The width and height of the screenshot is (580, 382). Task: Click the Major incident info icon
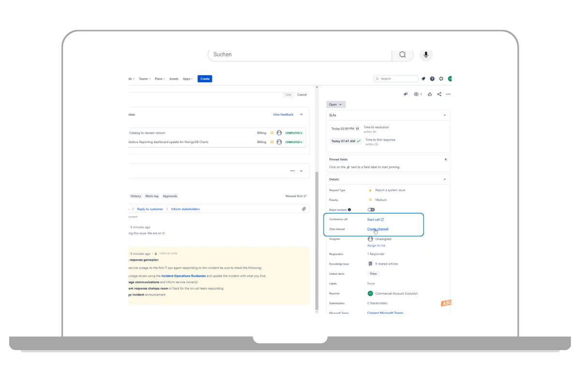pos(349,210)
